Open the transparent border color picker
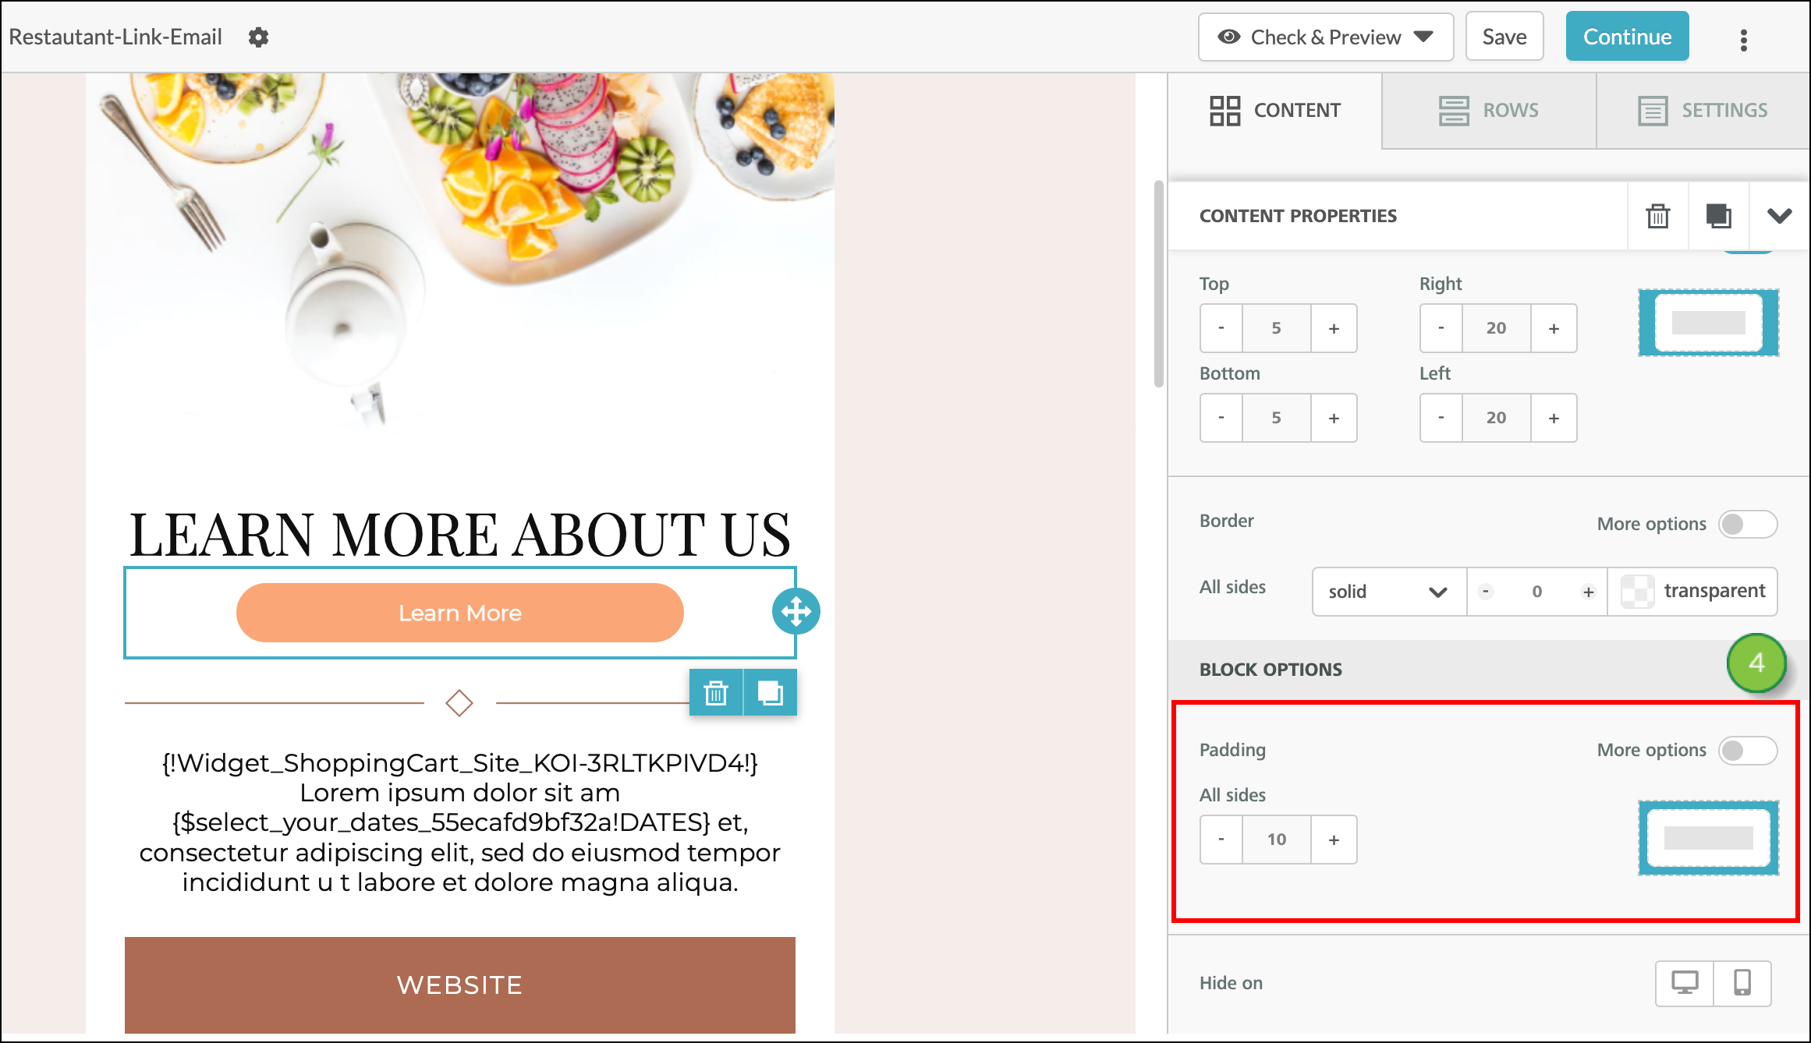 pyautogui.click(x=1692, y=591)
